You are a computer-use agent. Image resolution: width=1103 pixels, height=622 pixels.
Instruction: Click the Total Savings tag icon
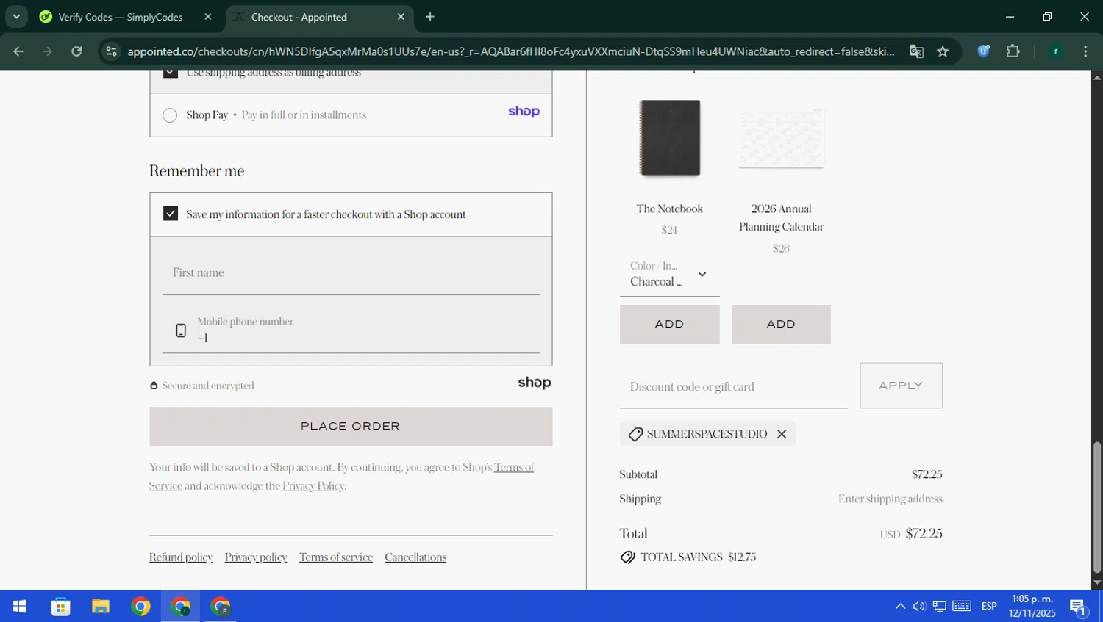(x=627, y=557)
